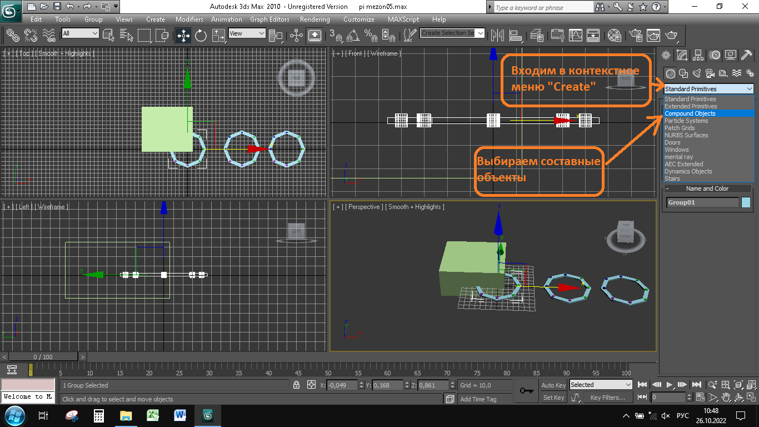Click the Select and Manipulate icon
This screenshot has height=427, width=759.
coord(297,36)
